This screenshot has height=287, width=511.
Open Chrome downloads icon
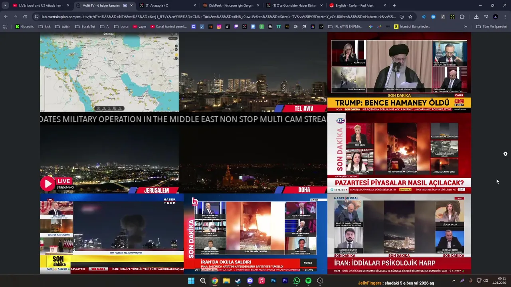tap(476, 17)
